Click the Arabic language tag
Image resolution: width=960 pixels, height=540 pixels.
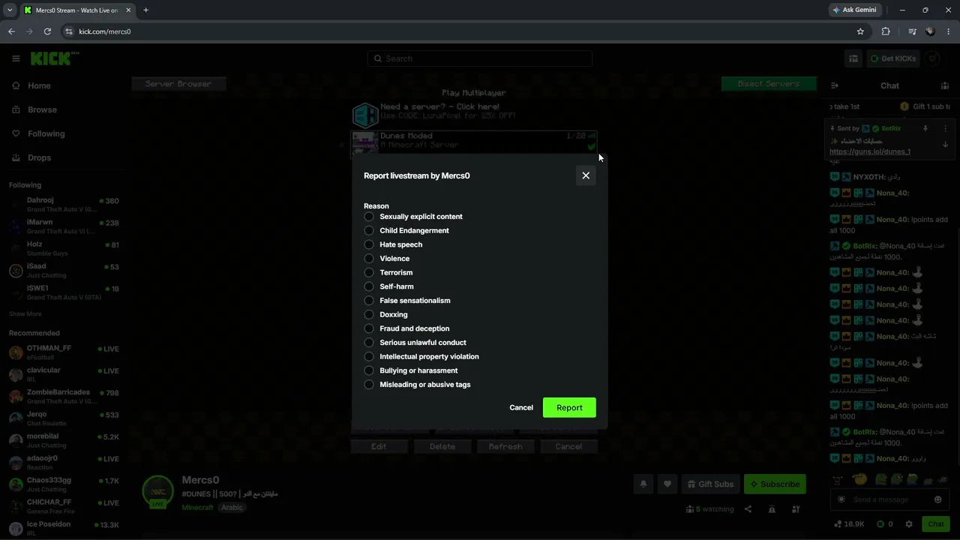232,508
